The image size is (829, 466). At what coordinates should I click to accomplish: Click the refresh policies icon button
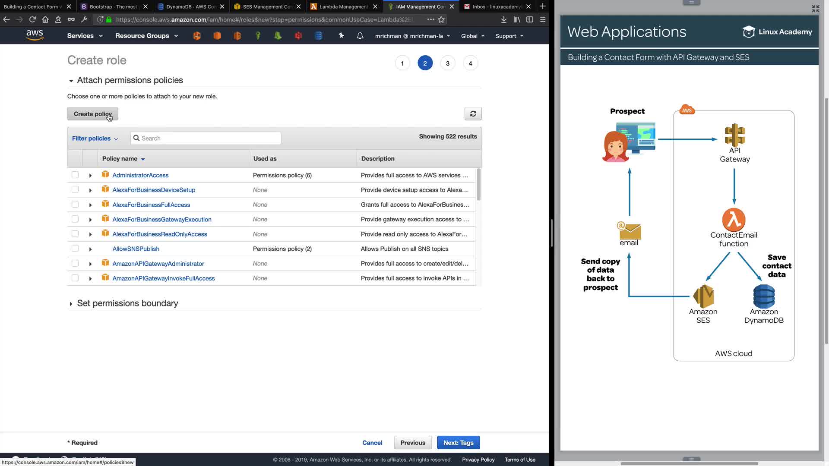coord(473,114)
